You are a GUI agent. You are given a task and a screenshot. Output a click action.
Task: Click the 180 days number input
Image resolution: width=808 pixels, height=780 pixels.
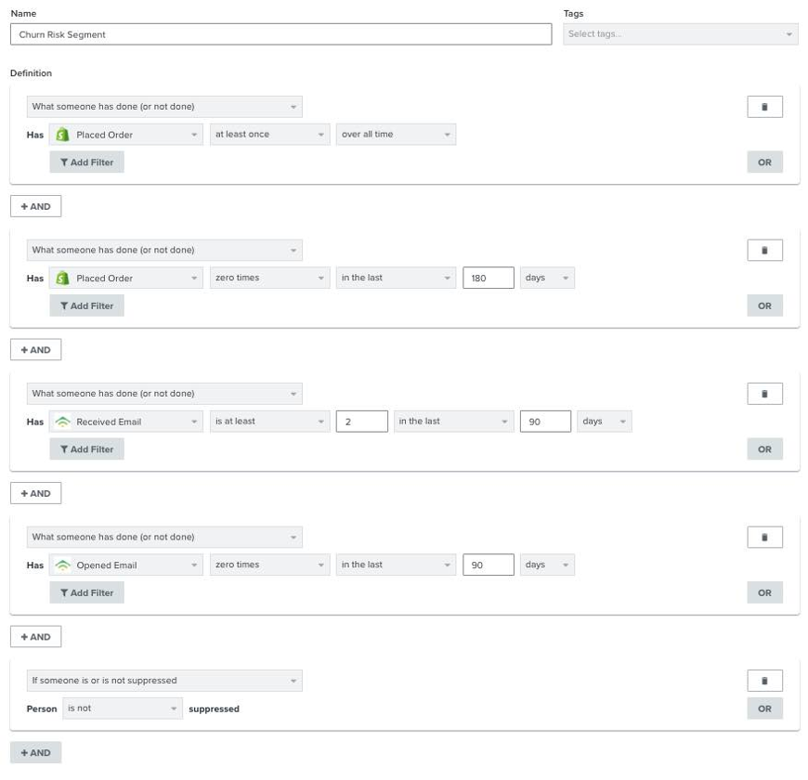point(488,278)
